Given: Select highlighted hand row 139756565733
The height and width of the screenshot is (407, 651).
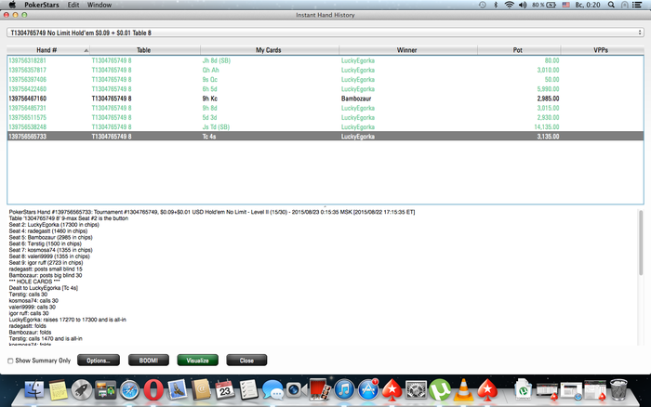Looking at the screenshot, I should point(325,137).
